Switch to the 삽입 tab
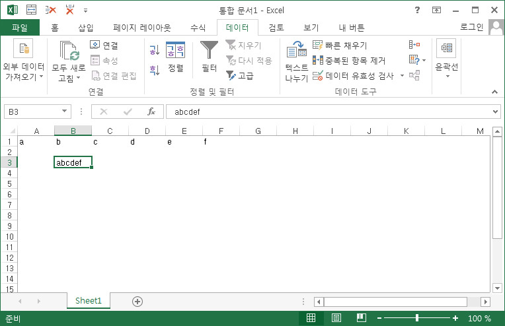Viewport: 505px width, 326px height. [x=86, y=28]
